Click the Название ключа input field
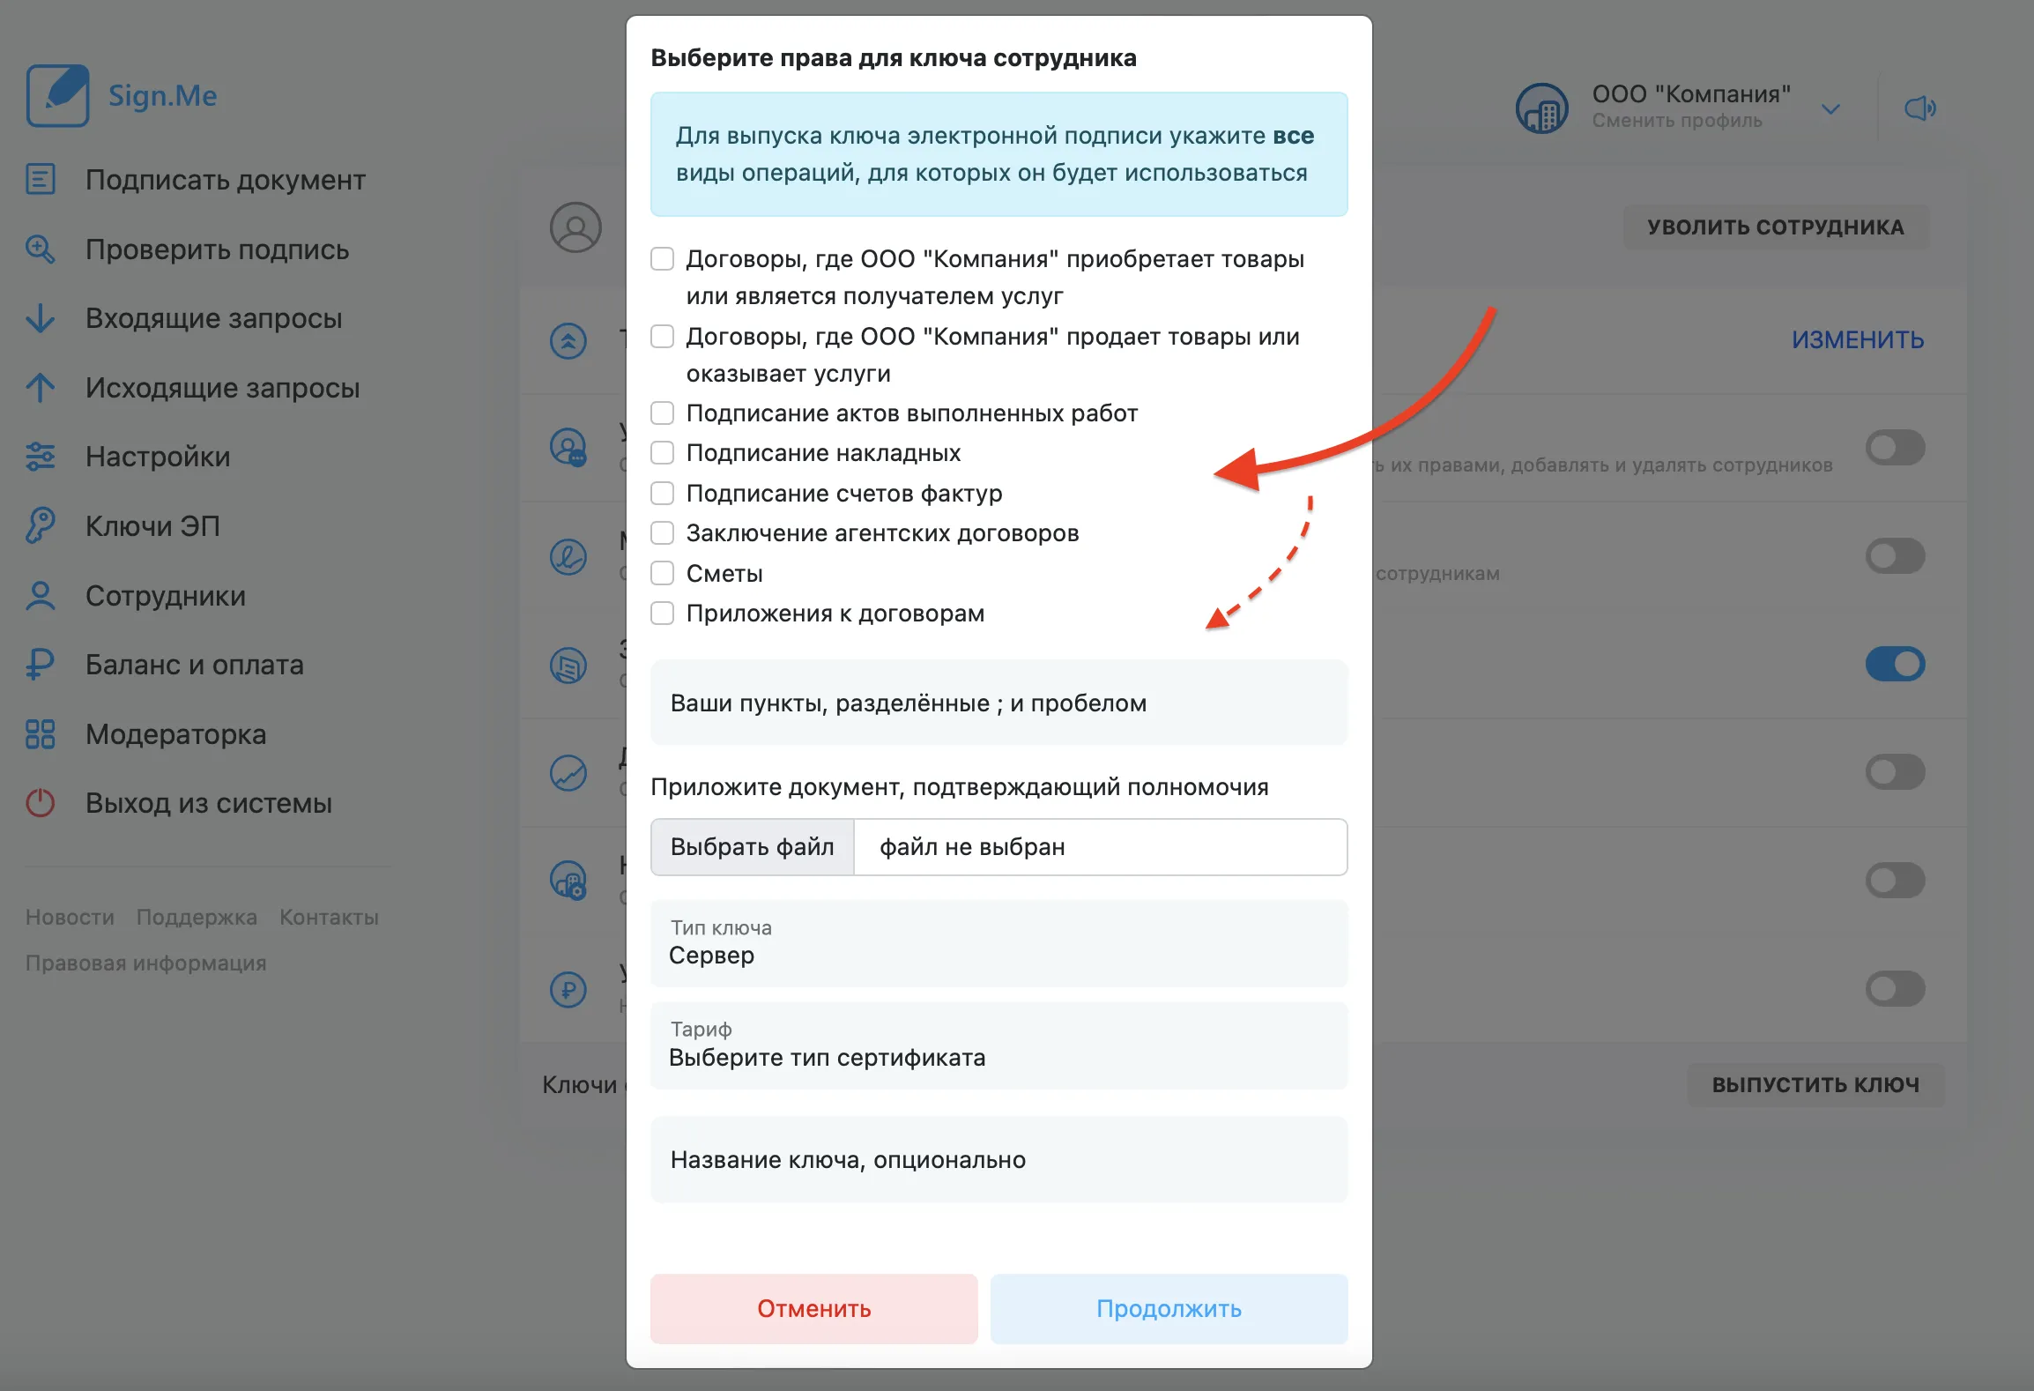The width and height of the screenshot is (2034, 1391). click(x=998, y=1159)
